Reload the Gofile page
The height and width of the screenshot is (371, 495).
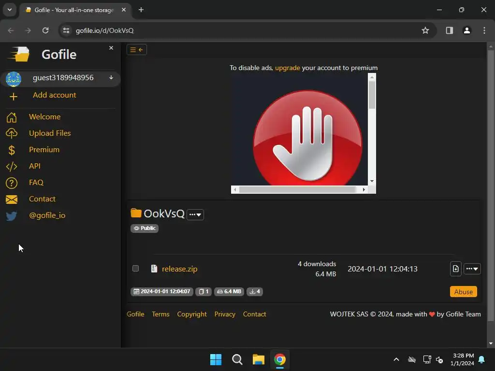45,30
